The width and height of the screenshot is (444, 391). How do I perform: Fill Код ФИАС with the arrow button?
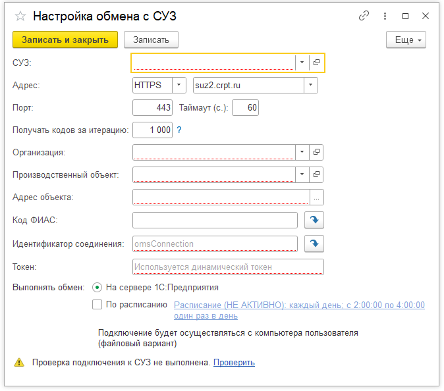pyautogui.click(x=314, y=220)
